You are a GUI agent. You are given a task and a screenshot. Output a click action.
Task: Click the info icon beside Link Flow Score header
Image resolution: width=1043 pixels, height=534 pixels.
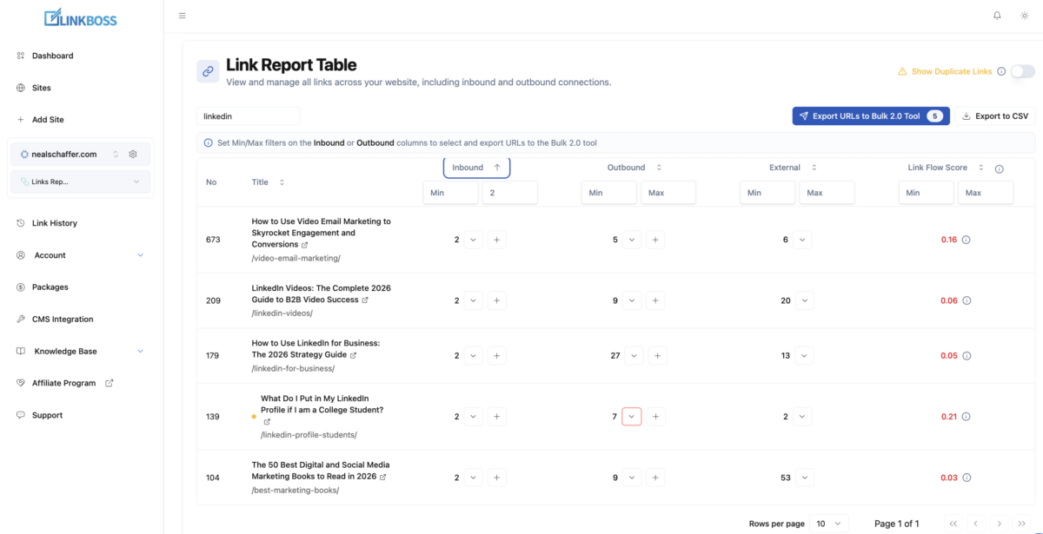999,169
